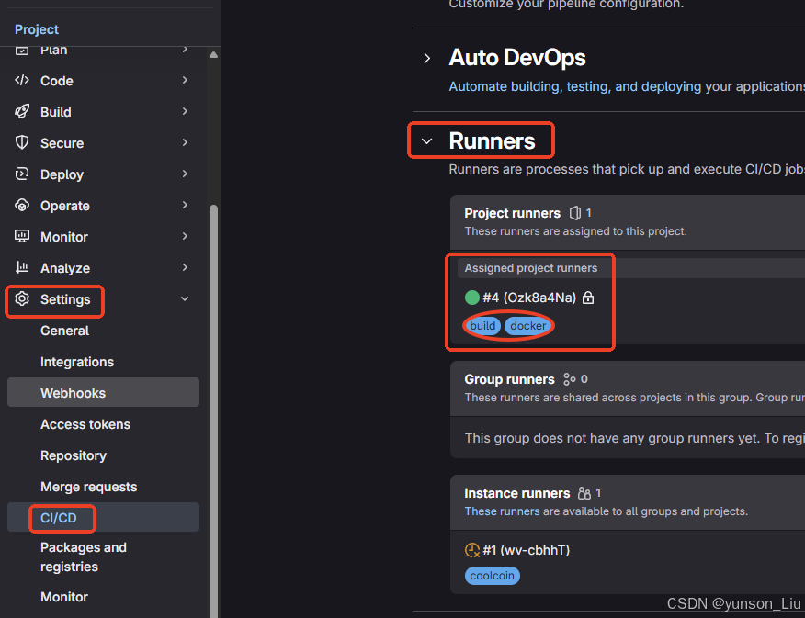This screenshot has width=805, height=618.
Task: Click the Instance runners heading
Action: coord(517,493)
